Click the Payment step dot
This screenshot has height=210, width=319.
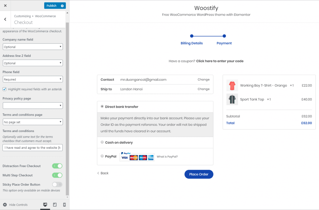[224, 36]
